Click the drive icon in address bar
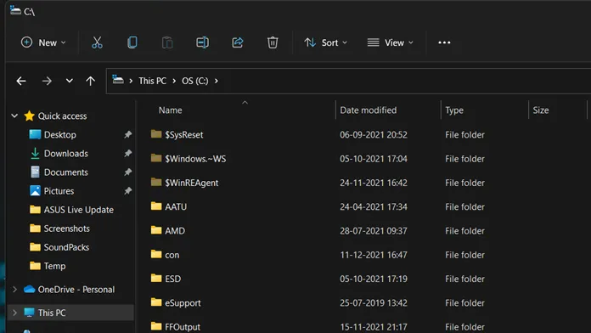Image resolution: width=591 pixels, height=333 pixels. 118,80
